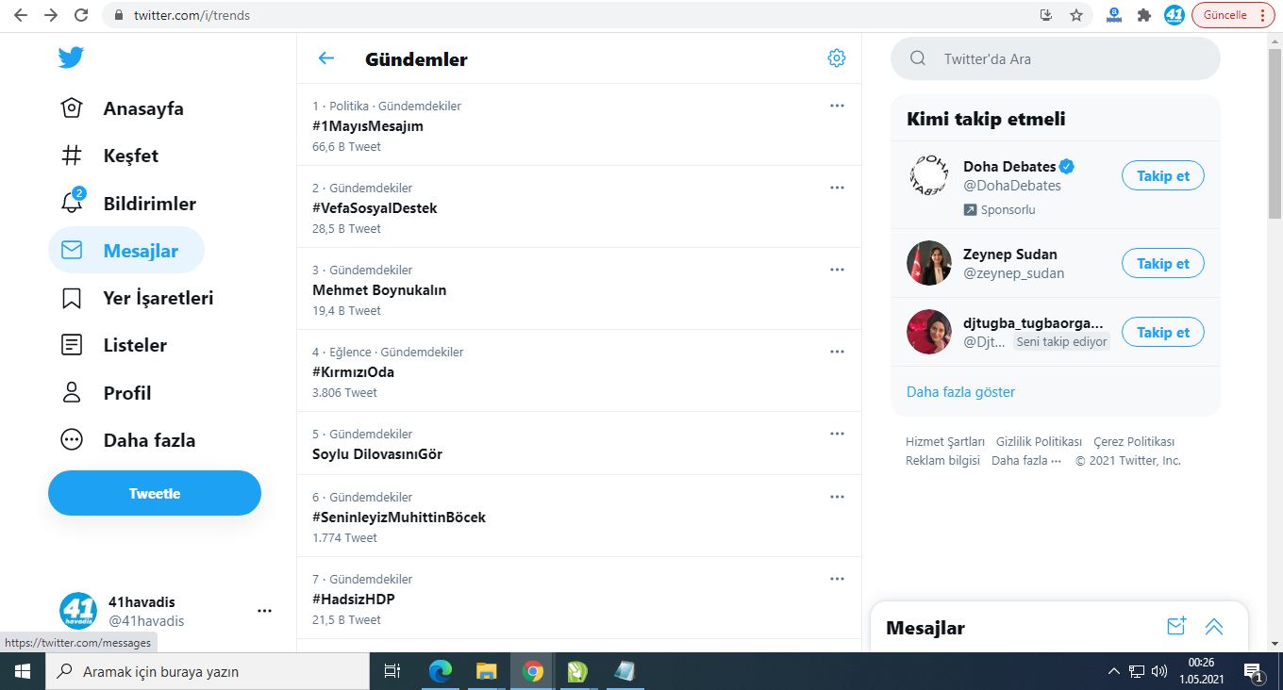Open more options for Mehmet Boynukalın
The height and width of the screenshot is (690, 1283).
tap(837, 270)
